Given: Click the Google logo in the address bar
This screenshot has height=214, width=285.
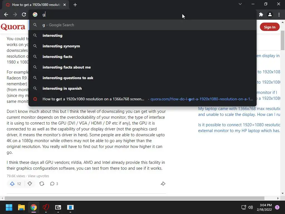Looking at the screenshot, I should point(35,14).
